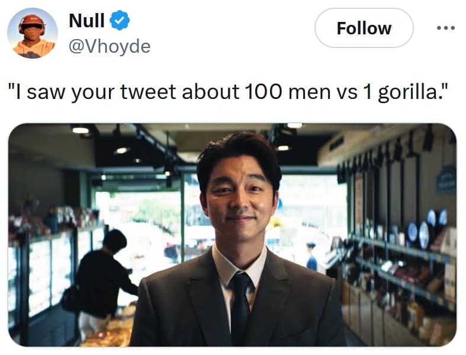This screenshot has width=466, height=355.
Task: Open Null's profile avatar picture
Action: pyautogui.click(x=32, y=33)
